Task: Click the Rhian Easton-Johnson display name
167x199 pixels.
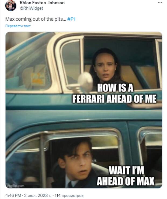Action: tap(42, 3)
